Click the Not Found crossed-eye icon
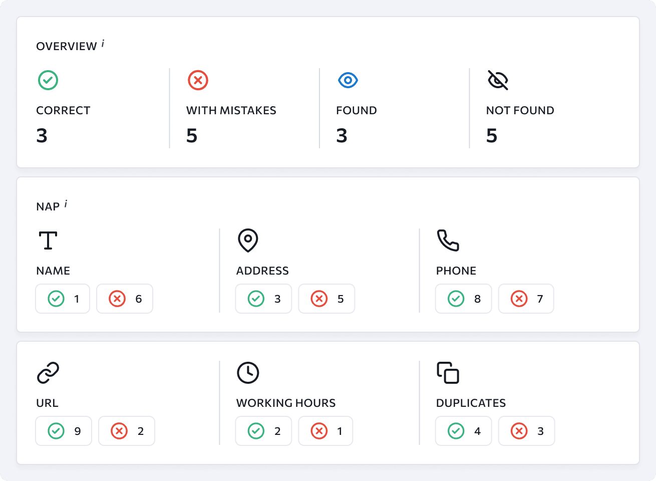This screenshot has width=656, height=481. click(498, 80)
